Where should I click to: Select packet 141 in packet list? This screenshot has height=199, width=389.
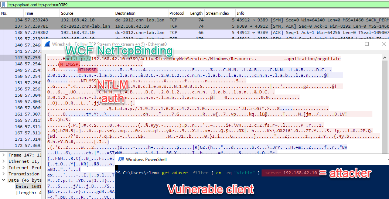[x=21, y=51]
